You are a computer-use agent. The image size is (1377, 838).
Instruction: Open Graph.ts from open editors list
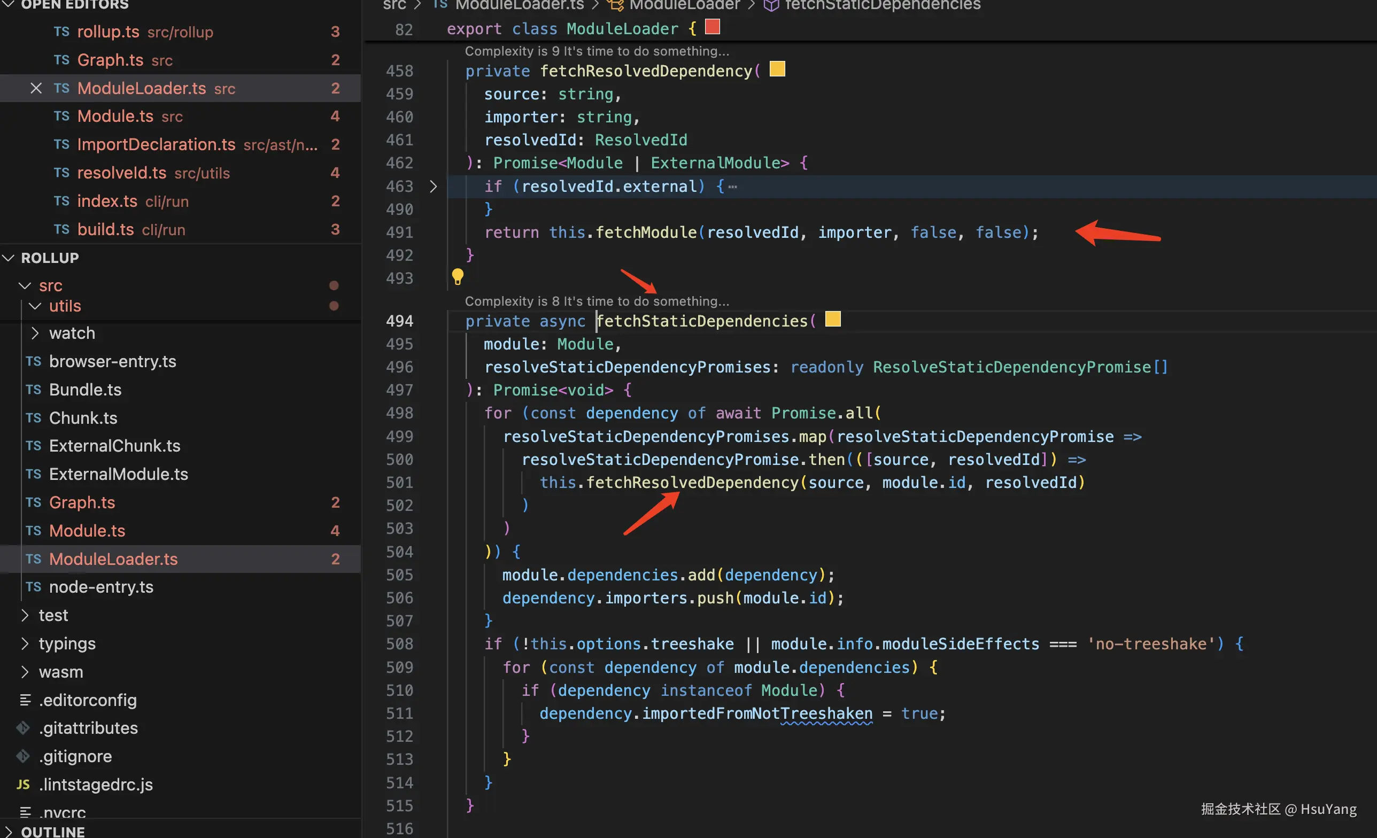click(110, 60)
